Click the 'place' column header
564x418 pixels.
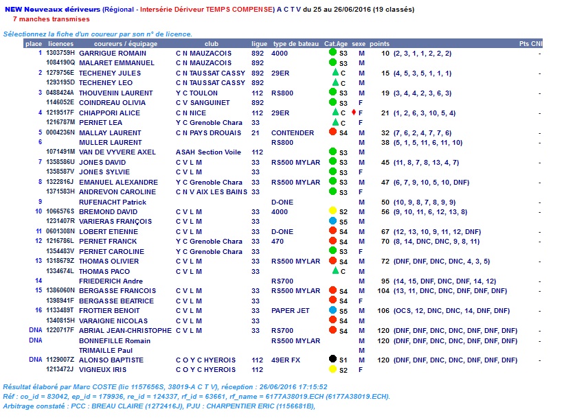point(34,43)
